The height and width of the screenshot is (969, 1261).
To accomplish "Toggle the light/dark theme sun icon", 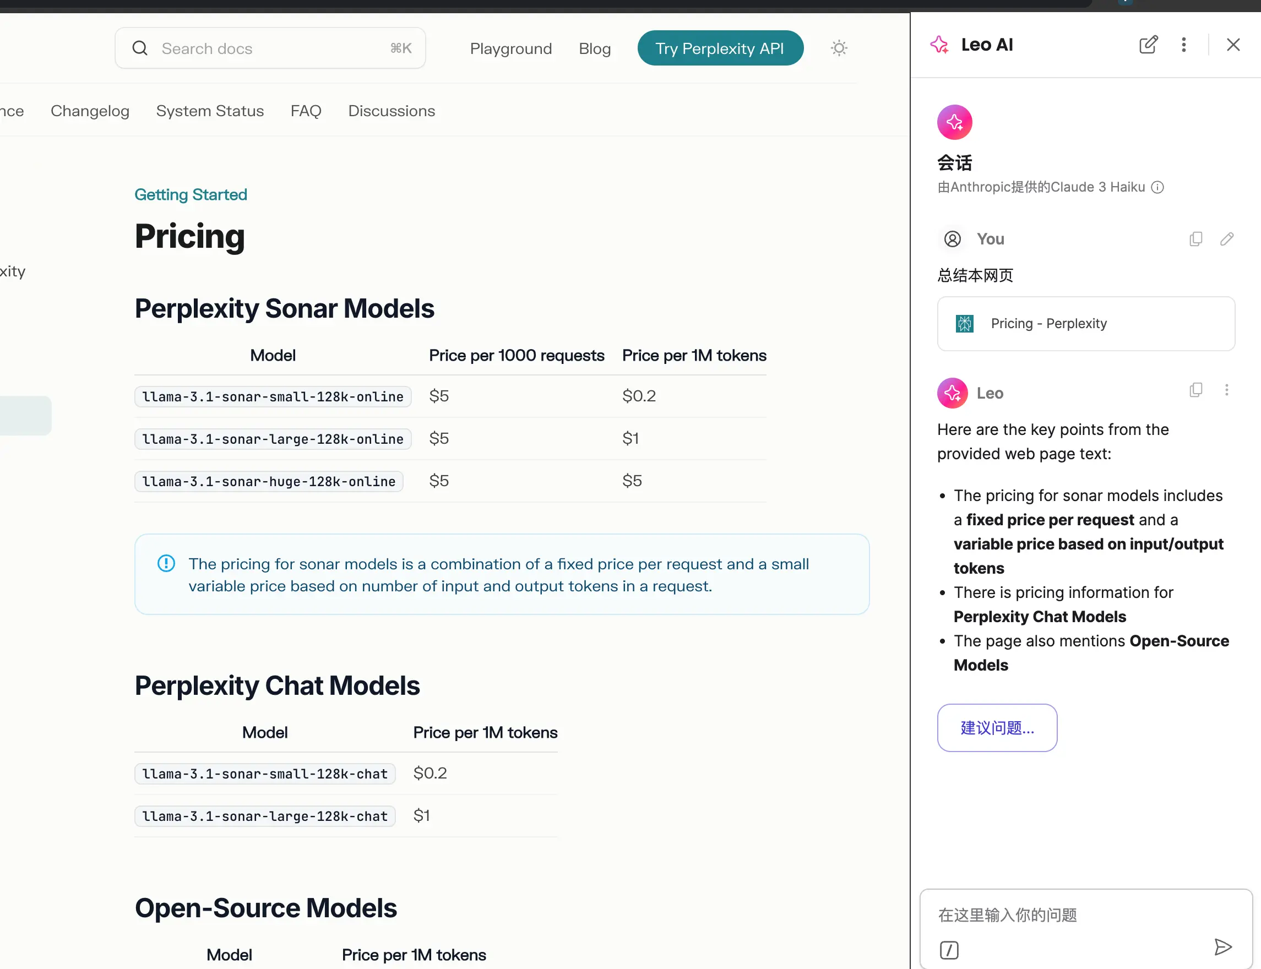I will click(839, 48).
